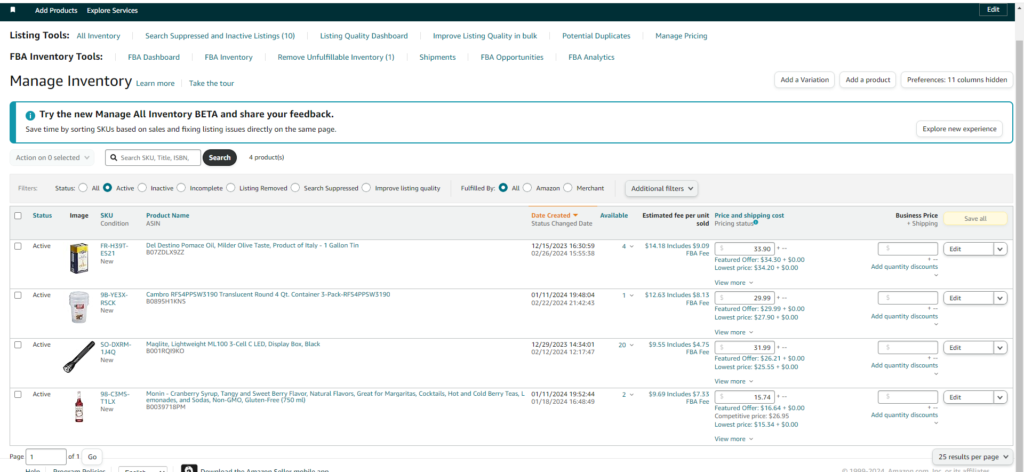This screenshot has width=1024, height=472.
Task: Click the Date Created sort arrow
Action: click(575, 215)
